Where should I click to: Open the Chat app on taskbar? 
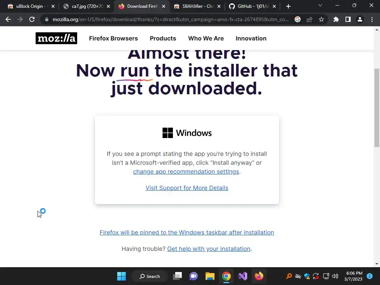pyautogui.click(x=193, y=276)
